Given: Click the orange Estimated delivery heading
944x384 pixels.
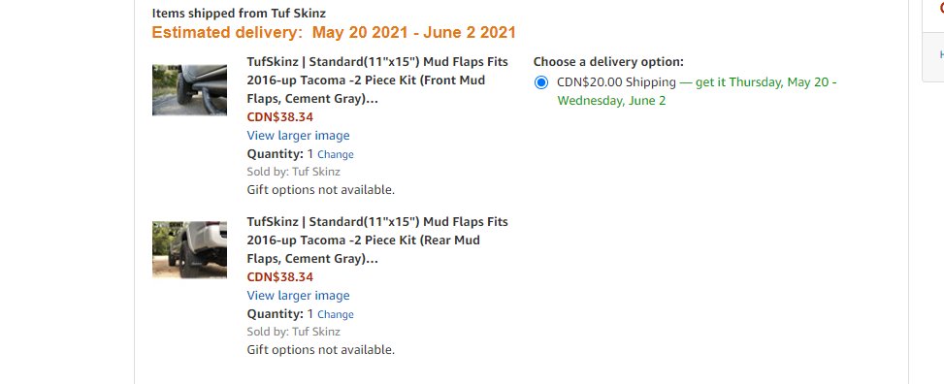Looking at the screenshot, I should [334, 33].
